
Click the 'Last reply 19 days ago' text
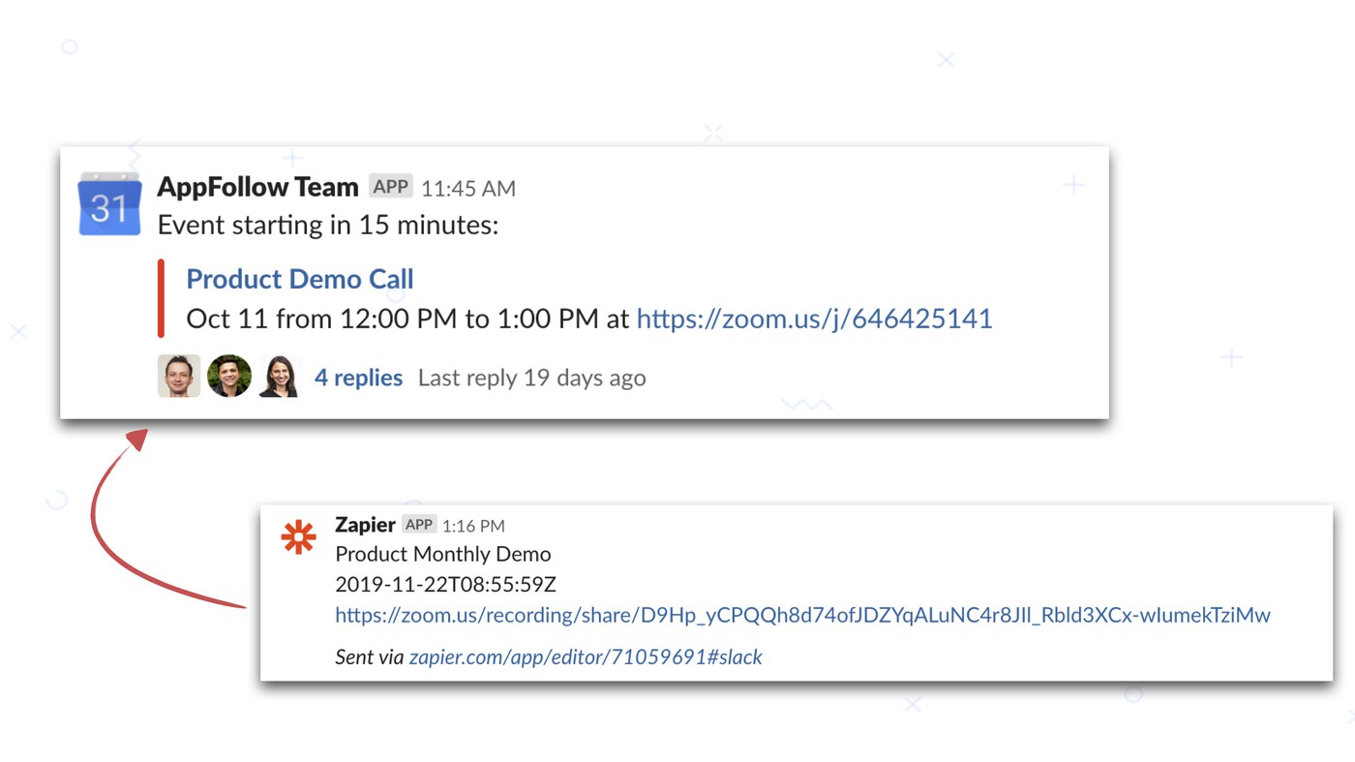coord(531,378)
